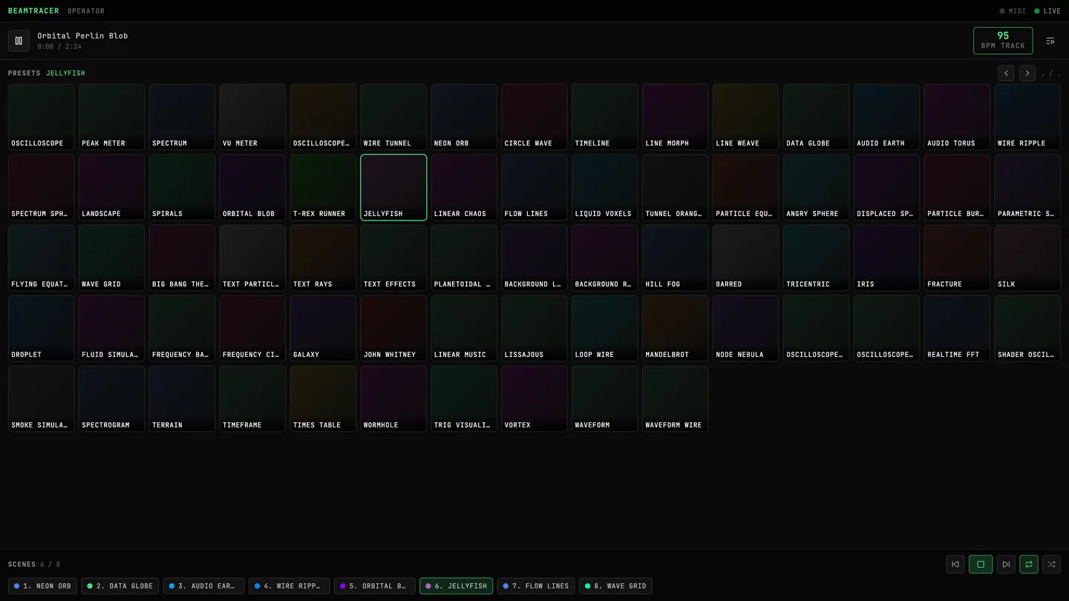Select scene 6. Jellyfish

(x=457, y=585)
